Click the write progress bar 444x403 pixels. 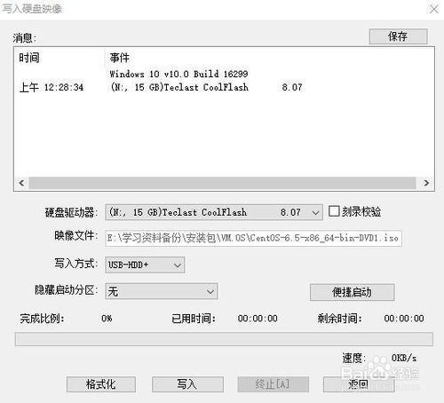coord(224,339)
